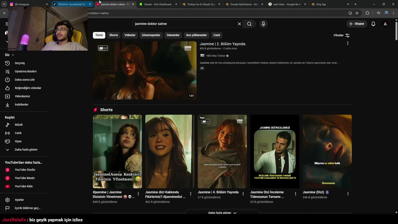Click the Oluştur create button

pyautogui.click(x=357, y=24)
